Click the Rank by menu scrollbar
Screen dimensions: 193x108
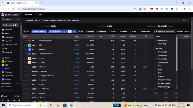pos(177,54)
